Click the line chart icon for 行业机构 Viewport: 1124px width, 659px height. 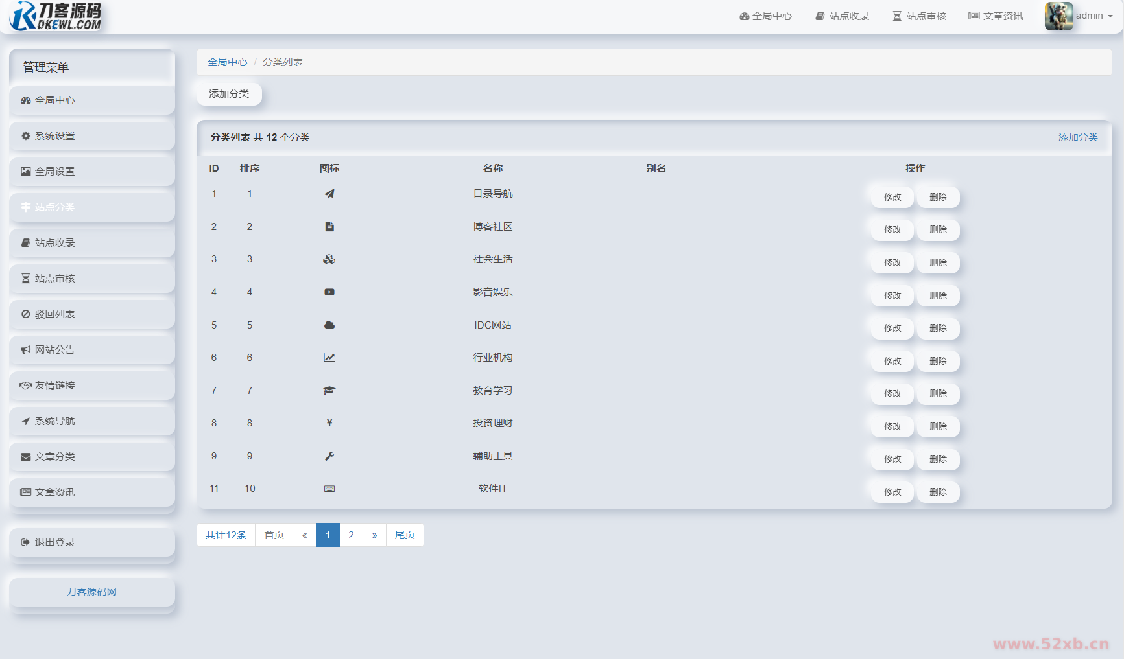coord(329,358)
